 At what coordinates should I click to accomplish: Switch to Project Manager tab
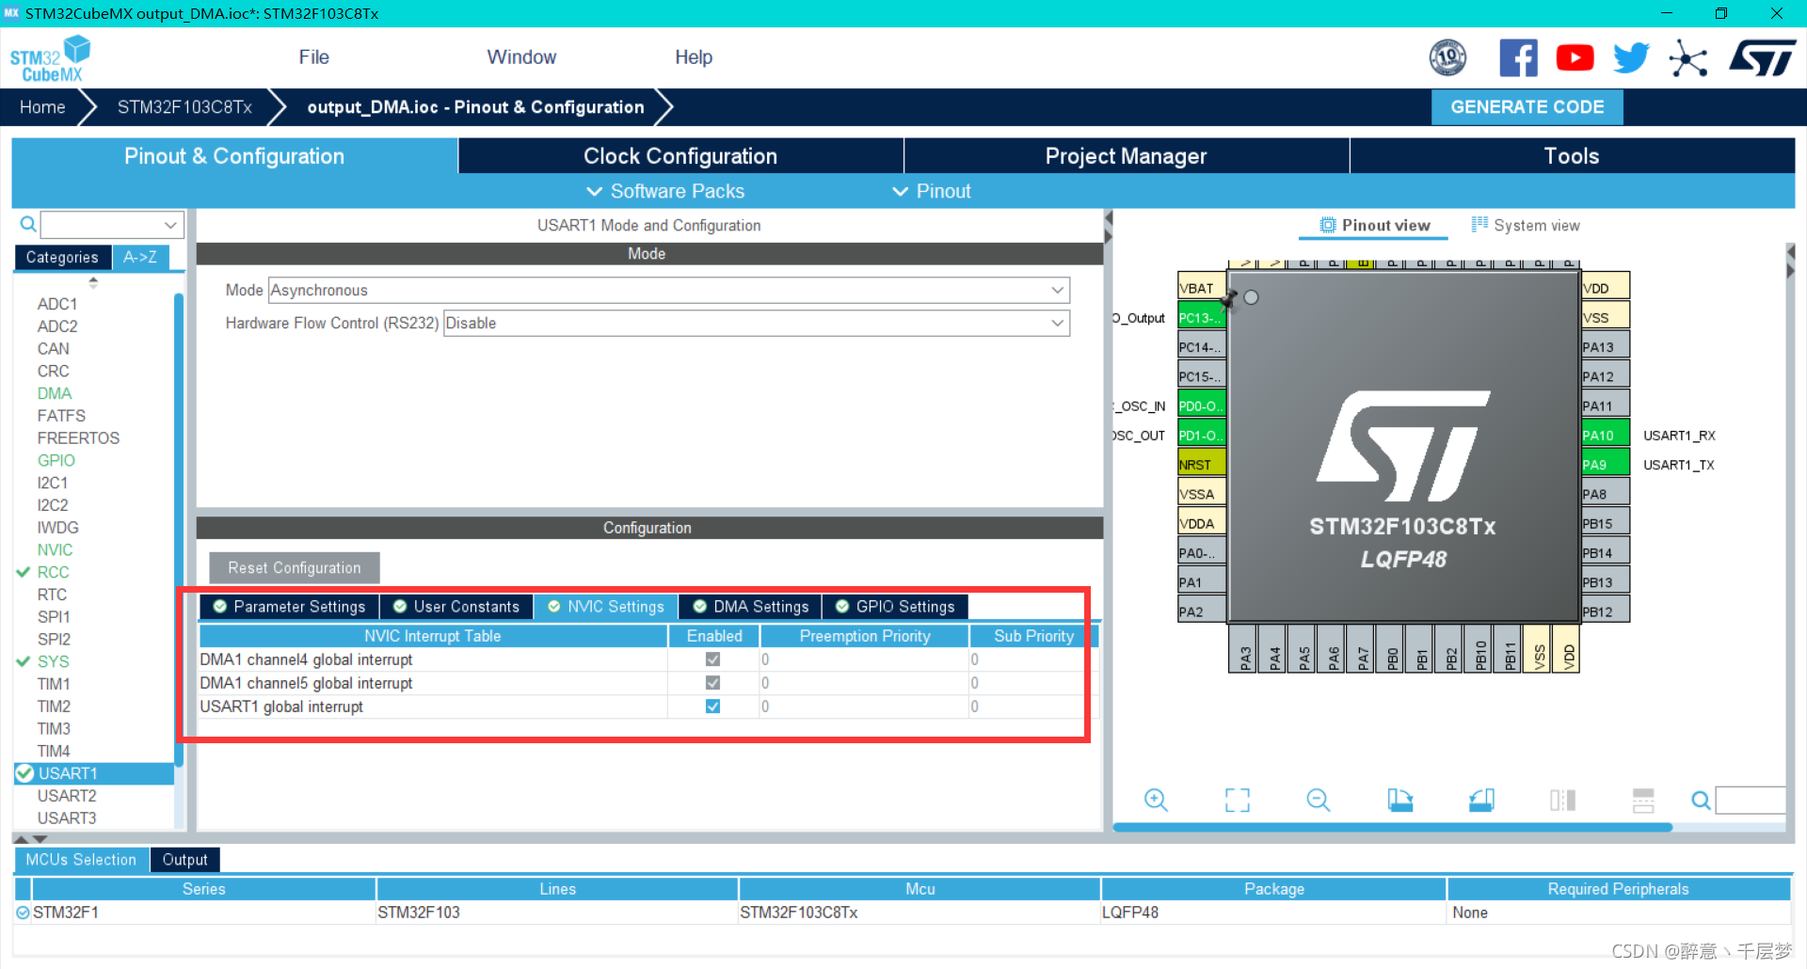[x=1126, y=156]
